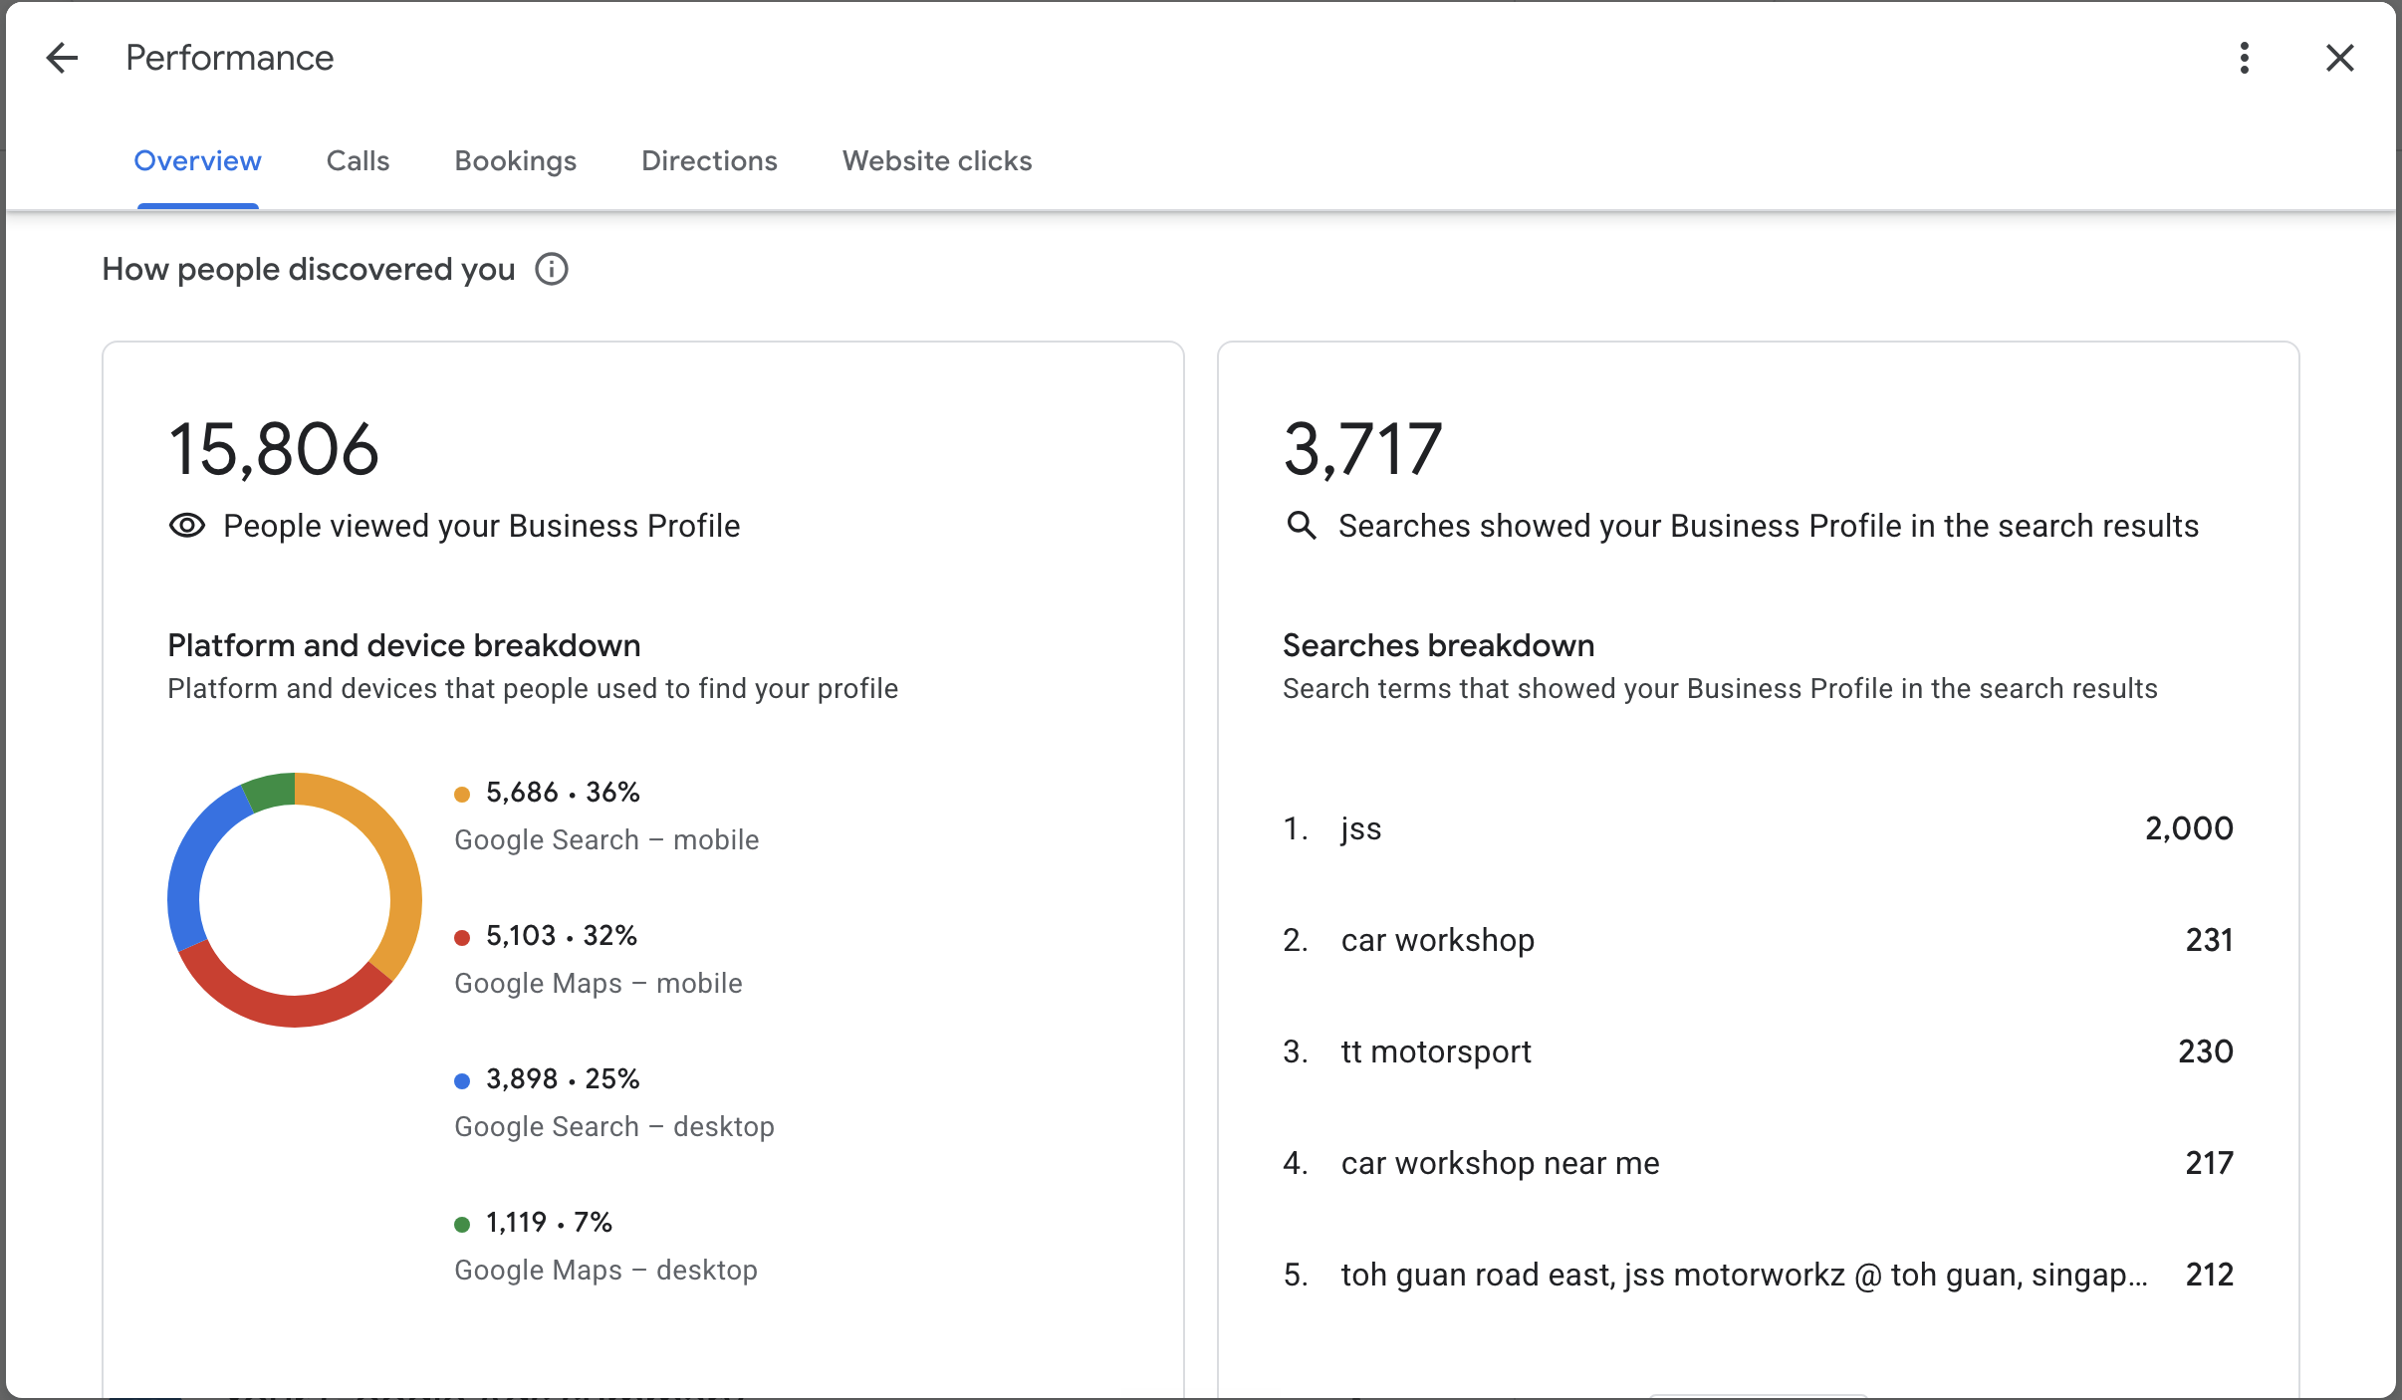Click the '230' count value
This screenshot has height=1400, width=2402.
2205,1051
